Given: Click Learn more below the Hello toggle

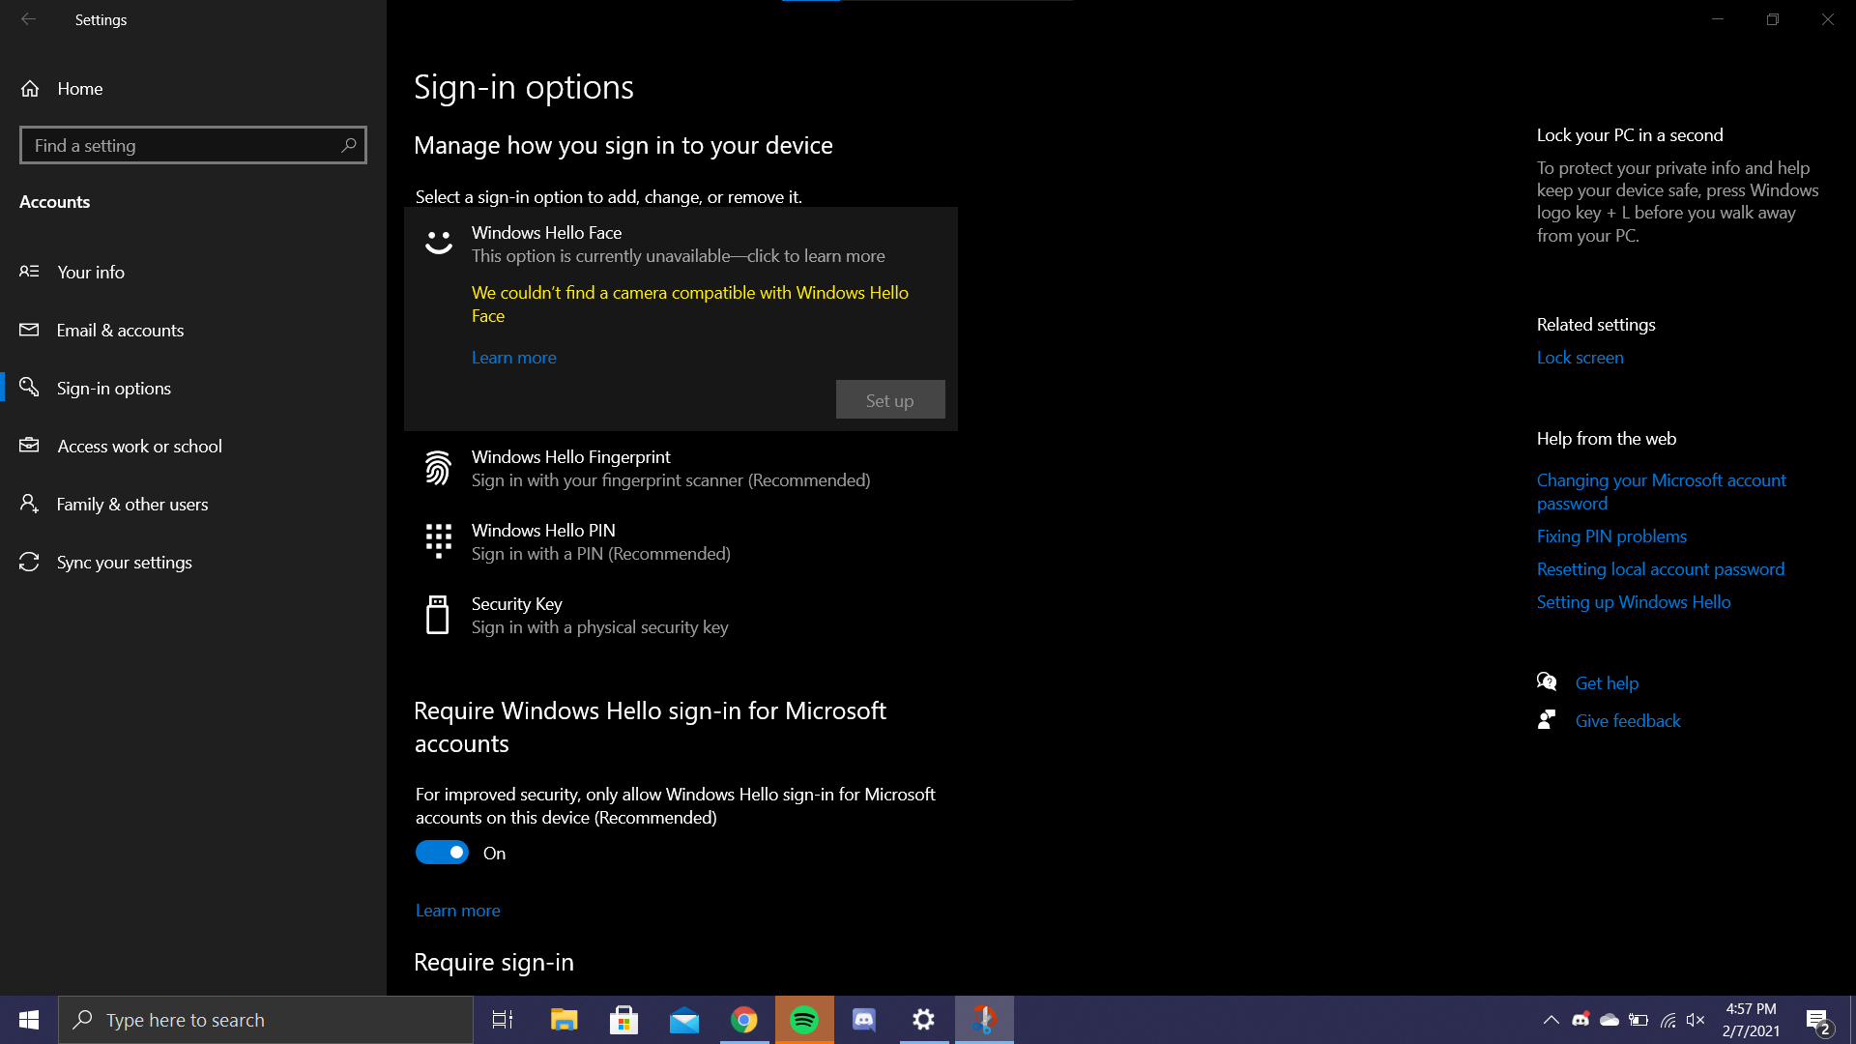Looking at the screenshot, I should coord(457,910).
